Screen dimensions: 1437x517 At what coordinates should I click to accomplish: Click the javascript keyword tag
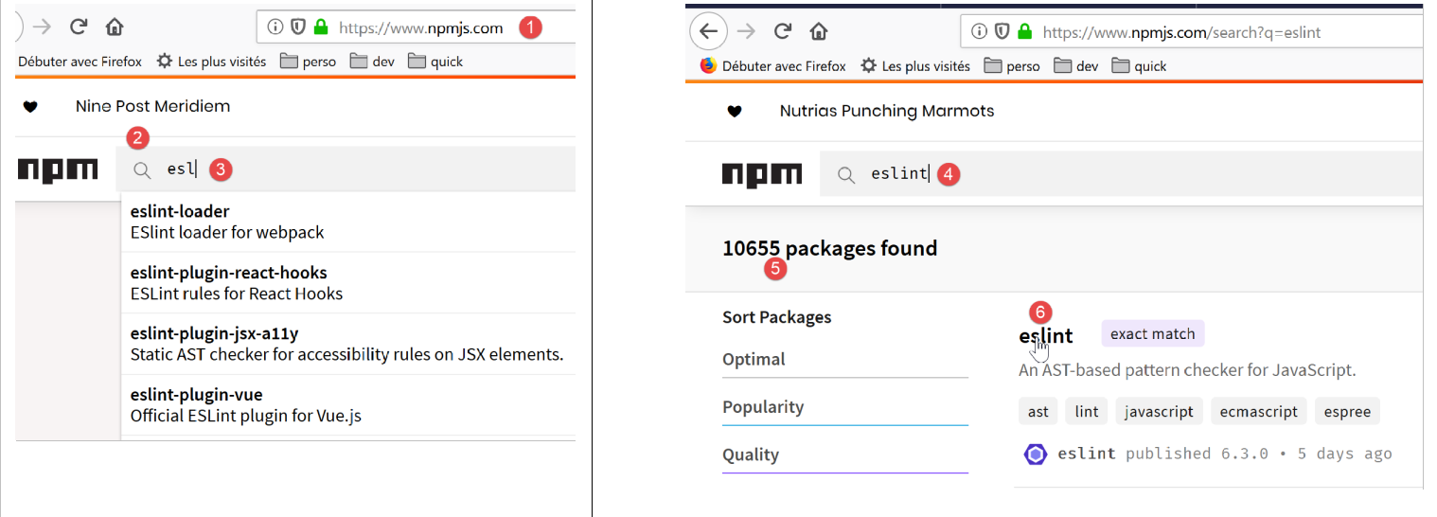click(1160, 411)
